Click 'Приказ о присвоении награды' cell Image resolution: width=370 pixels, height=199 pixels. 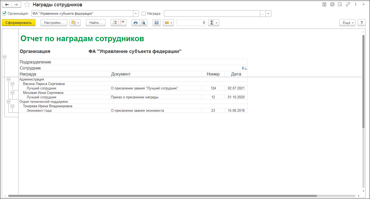point(156,97)
